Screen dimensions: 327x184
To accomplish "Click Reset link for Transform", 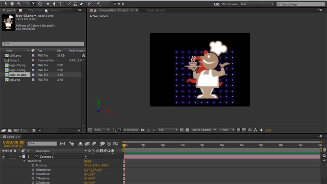I will pyautogui.click(x=88, y=161).
